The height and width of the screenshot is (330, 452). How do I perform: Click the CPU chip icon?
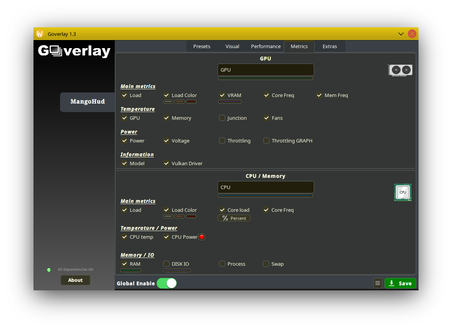403,192
